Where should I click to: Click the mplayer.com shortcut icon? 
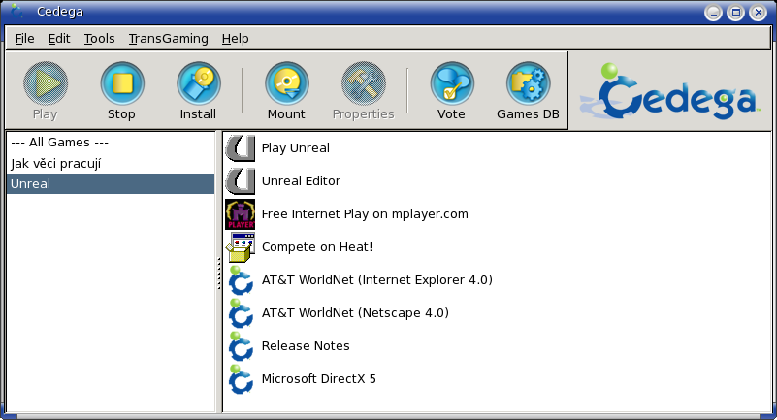tap(241, 214)
